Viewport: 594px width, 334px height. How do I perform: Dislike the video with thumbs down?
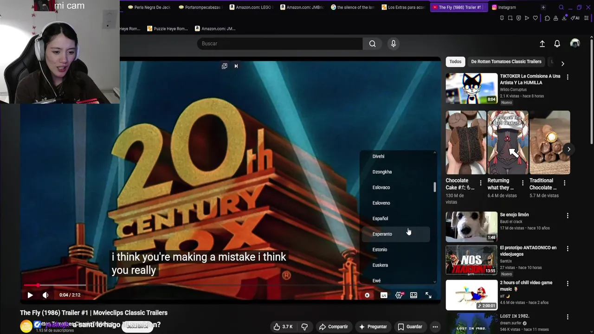[x=304, y=327]
